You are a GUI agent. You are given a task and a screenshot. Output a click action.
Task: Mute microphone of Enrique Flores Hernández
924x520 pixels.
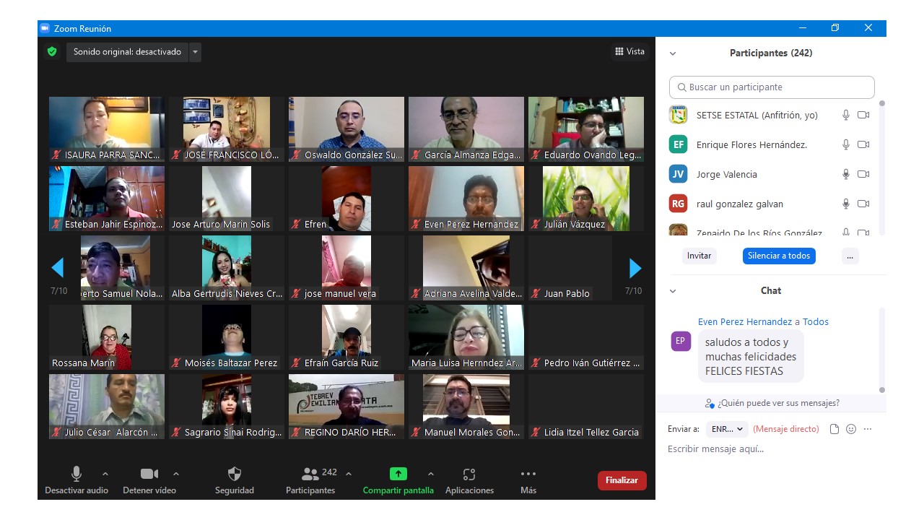846,144
